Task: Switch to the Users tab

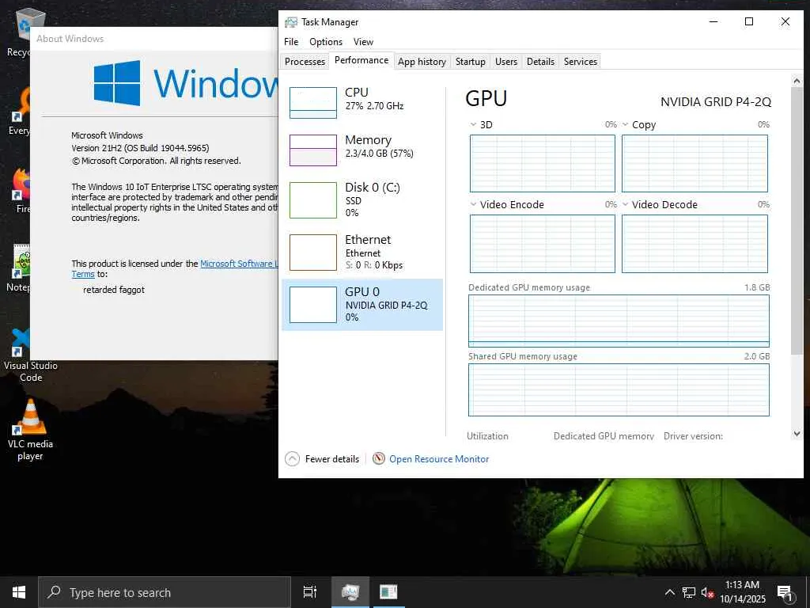Action: [505, 62]
